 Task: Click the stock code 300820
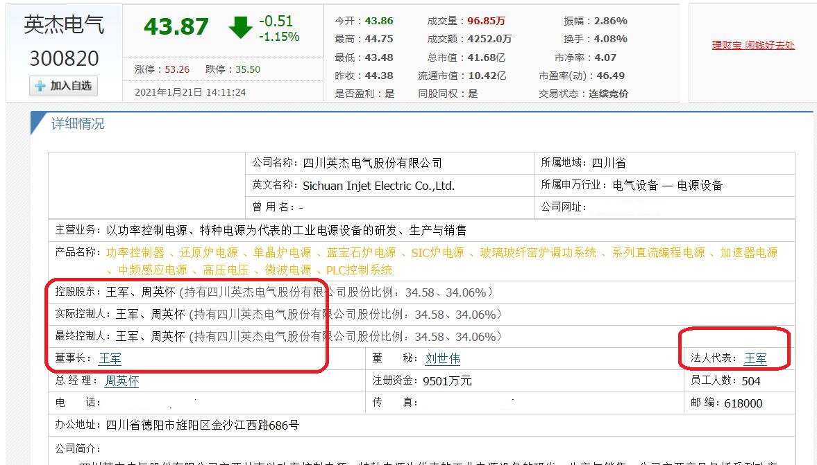pos(64,58)
